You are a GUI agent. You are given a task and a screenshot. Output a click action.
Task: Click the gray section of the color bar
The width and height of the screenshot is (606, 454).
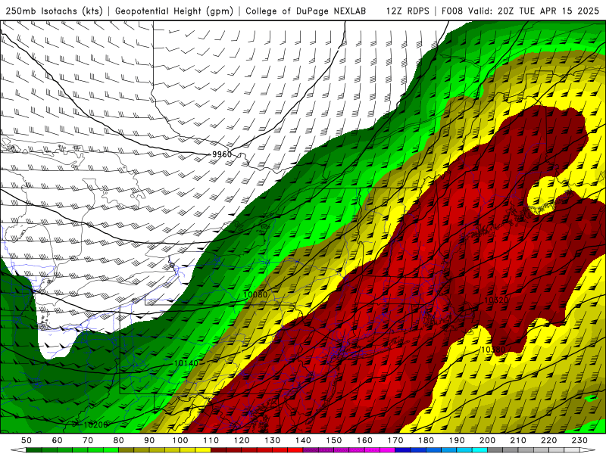533,450
